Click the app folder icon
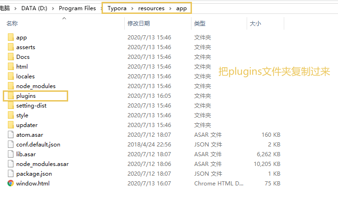The height and width of the screenshot is (210, 338). [11, 37]
